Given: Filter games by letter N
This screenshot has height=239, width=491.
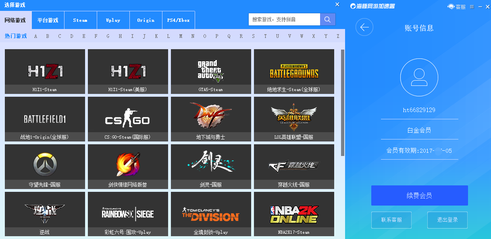Looking at the screenshot, I should (x=193, y=36).
